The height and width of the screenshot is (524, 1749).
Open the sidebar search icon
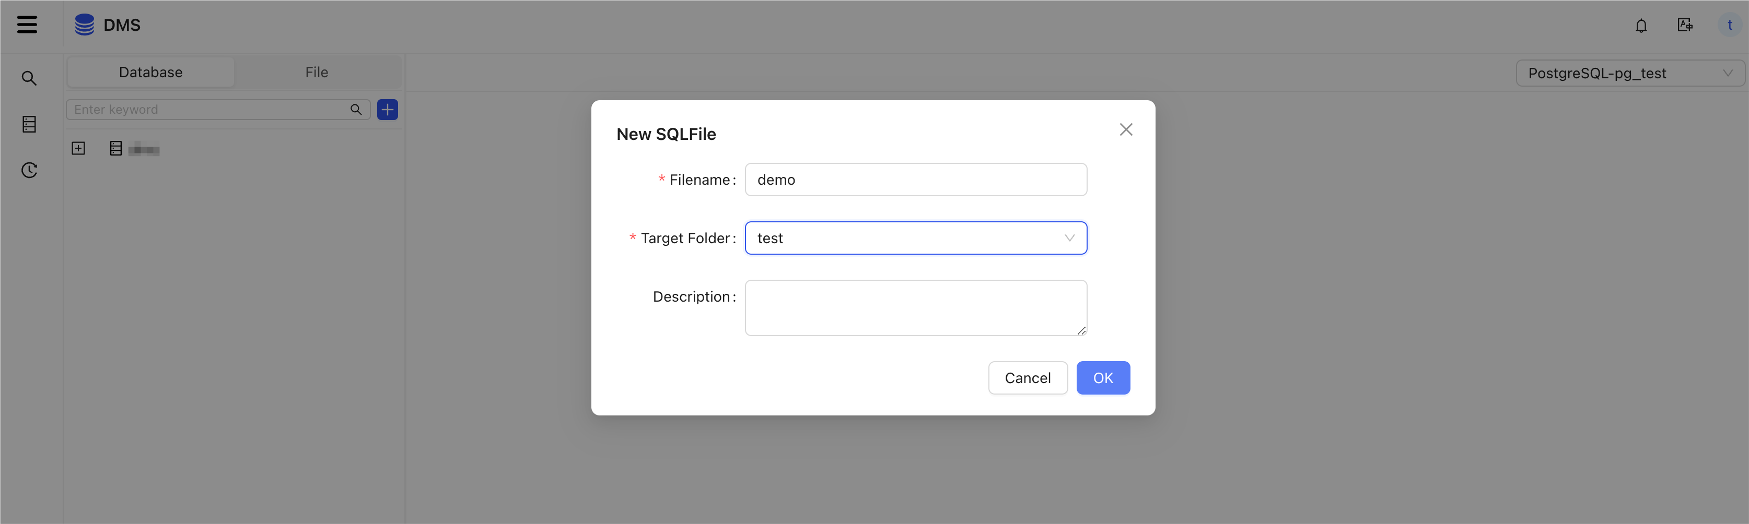pyautogui.click(x=29, y=79)
